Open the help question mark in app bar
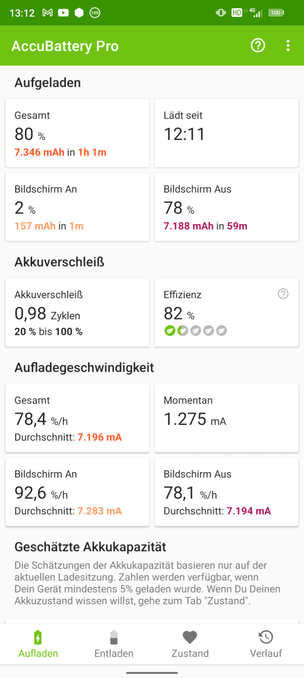The width and height of the screenshot is (304, 678). pos(258,45)
